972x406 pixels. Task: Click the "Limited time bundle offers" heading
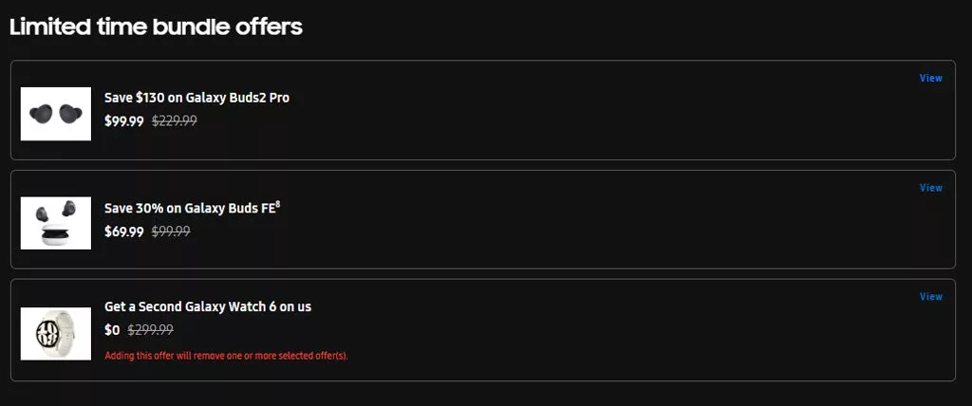tap(156, 27)
